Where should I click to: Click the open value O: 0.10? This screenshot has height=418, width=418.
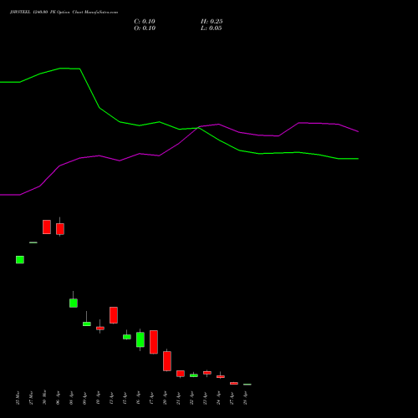pyautogui.click(x=145, y=28)
